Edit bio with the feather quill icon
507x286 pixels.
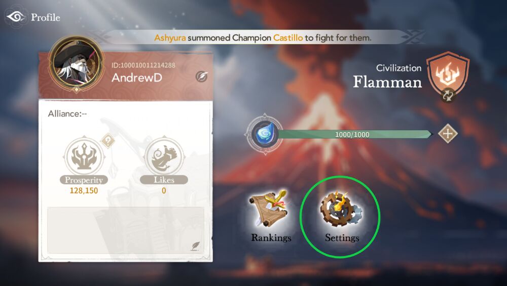(195, 247)
